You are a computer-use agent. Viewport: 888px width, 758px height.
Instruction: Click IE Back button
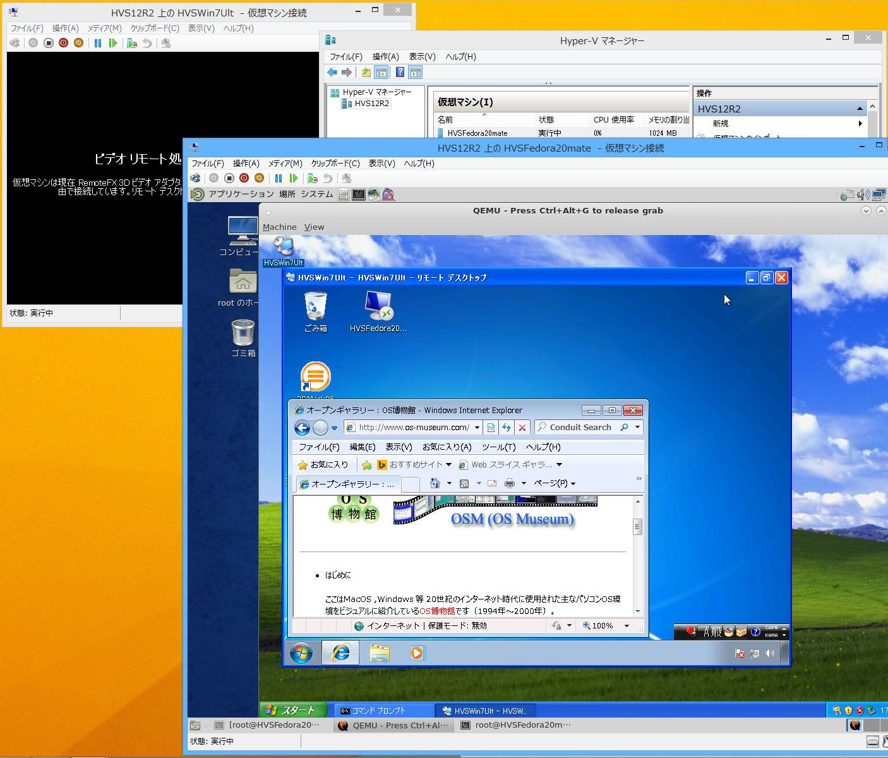[x=303, y=428]
